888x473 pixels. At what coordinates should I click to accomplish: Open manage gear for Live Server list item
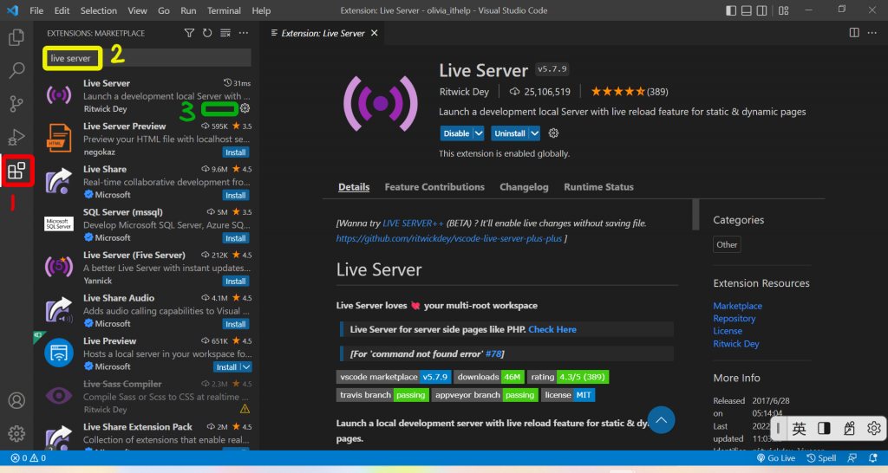coord(245,108)
